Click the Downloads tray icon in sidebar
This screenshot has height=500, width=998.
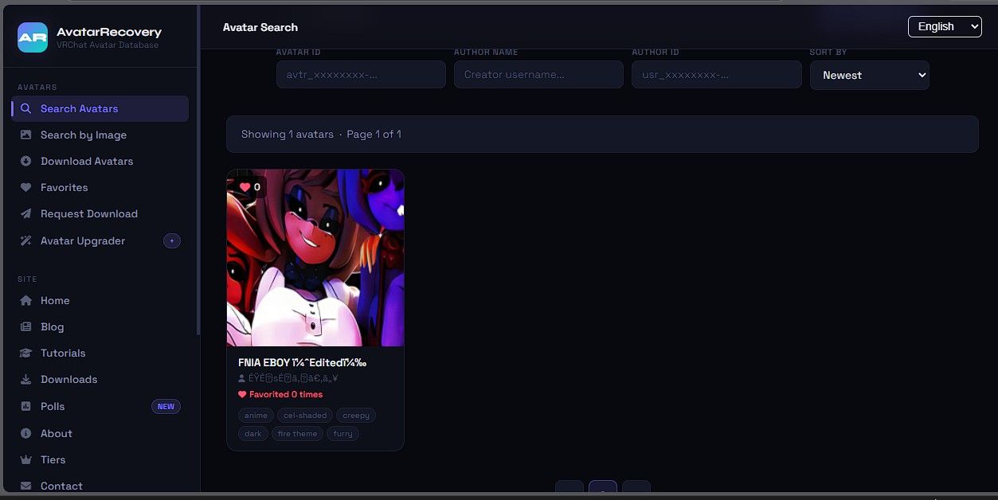tap(25, 379)
